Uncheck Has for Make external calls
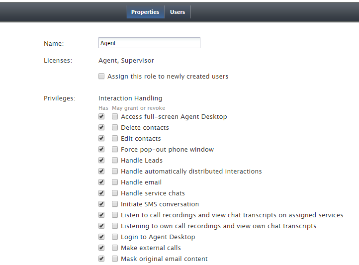359x265 pixels. tap(101, 248)
